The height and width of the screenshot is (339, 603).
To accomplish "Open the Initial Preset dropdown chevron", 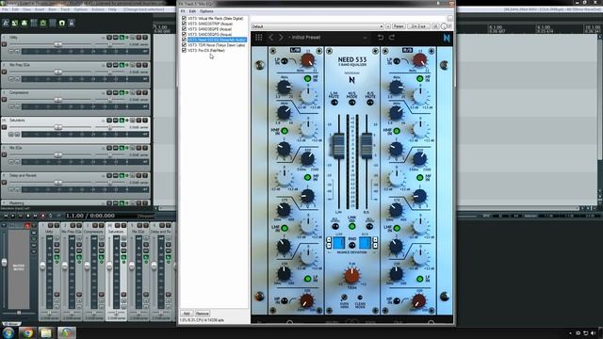I will pyautogui.click(x=365, y=38).
